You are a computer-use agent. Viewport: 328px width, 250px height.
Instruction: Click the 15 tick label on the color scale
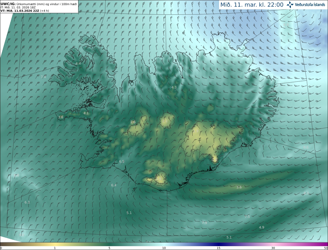(x=219, y=248)
